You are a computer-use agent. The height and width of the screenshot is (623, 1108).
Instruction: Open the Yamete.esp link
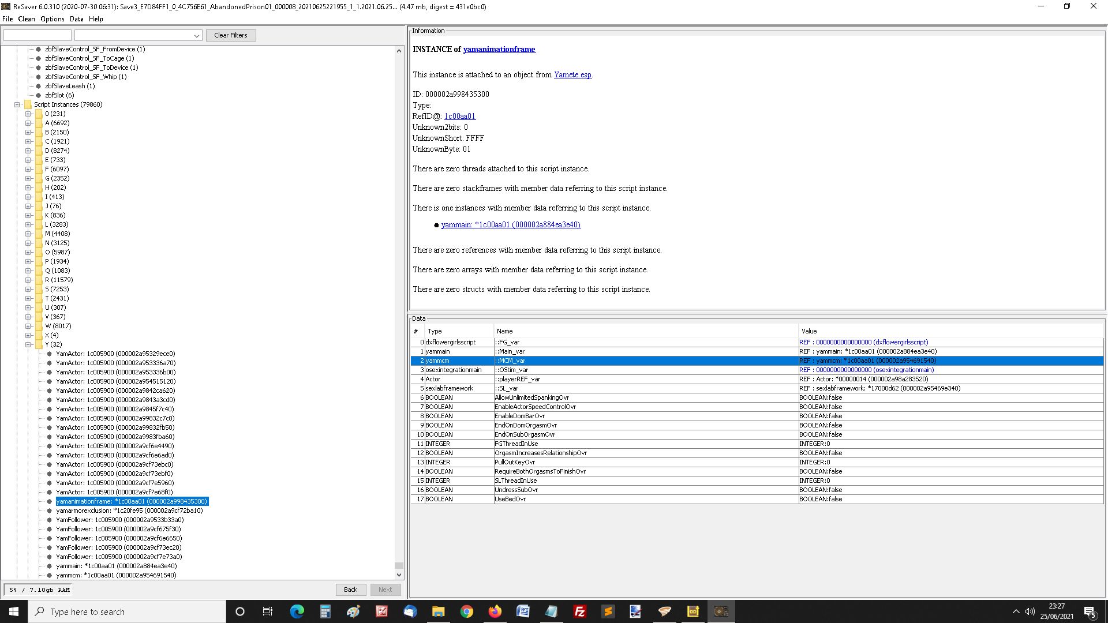point(572,74)
